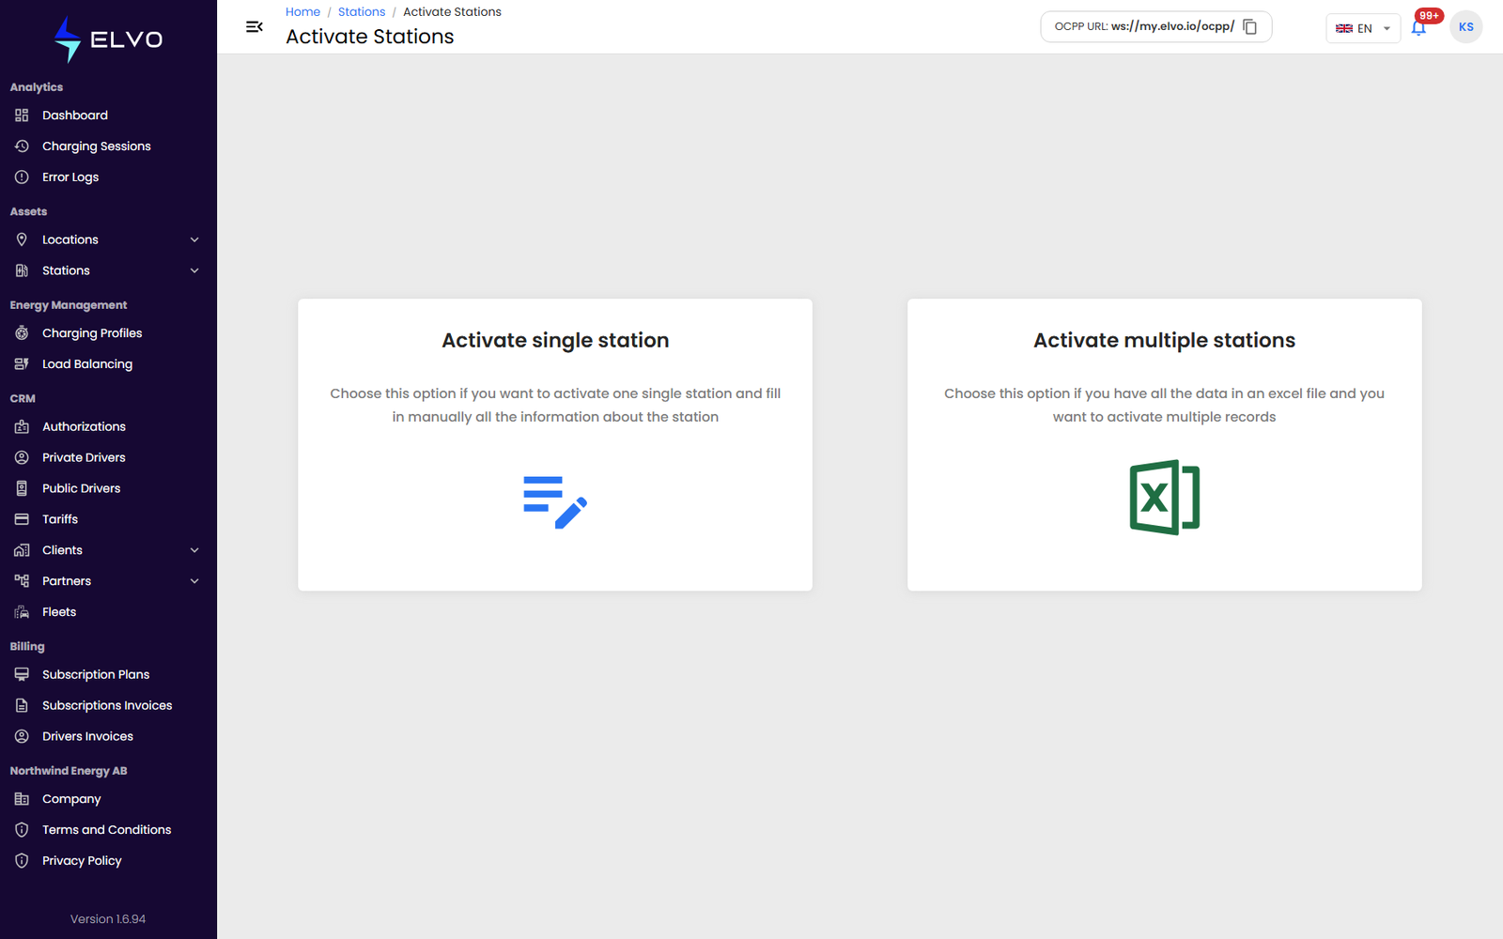The height and width of the screenshot is (939, 1503).
Task: Open Public Drivers menu item
Action: click(x=108, y=488)
